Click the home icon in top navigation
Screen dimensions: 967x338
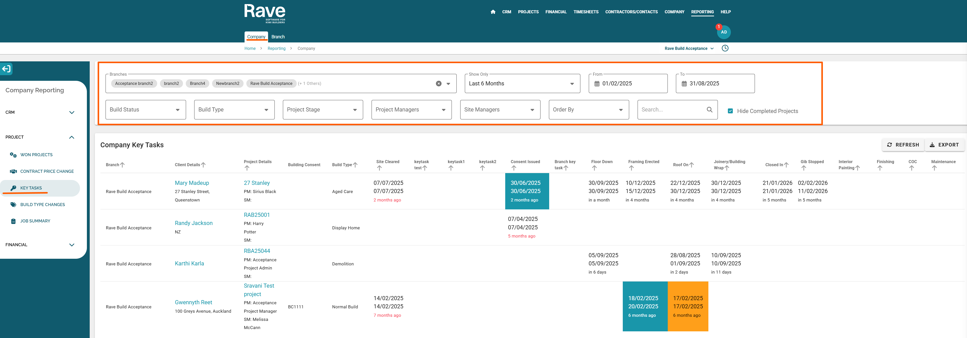click(x=492, y=12)
